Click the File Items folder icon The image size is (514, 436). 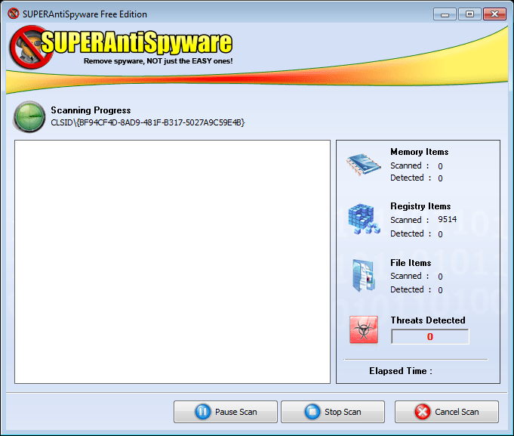tap(364, 276)
